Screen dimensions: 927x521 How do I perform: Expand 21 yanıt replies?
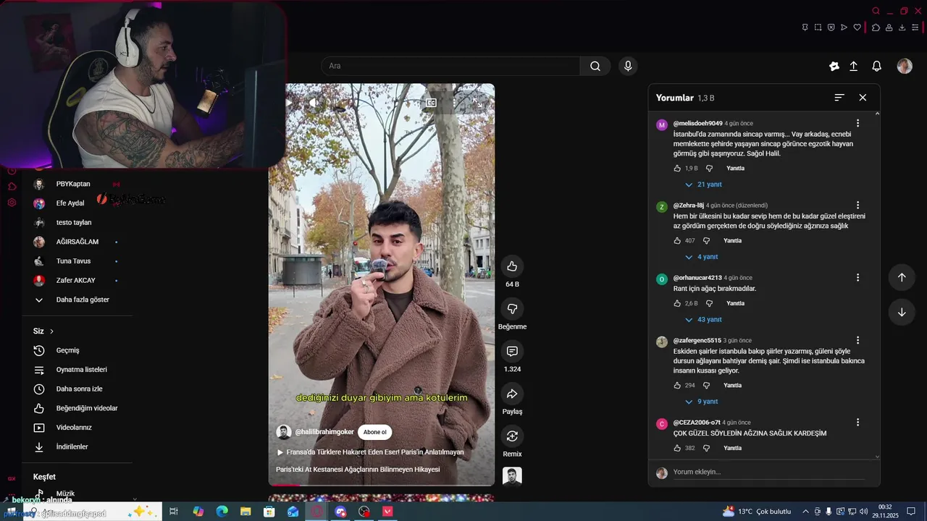[x=702, y=185]
